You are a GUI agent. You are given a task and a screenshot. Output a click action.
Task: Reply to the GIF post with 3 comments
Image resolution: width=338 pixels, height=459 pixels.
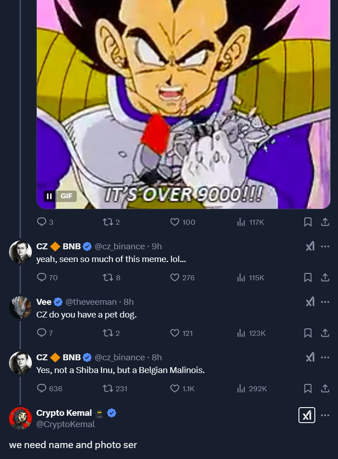point(42,222)
